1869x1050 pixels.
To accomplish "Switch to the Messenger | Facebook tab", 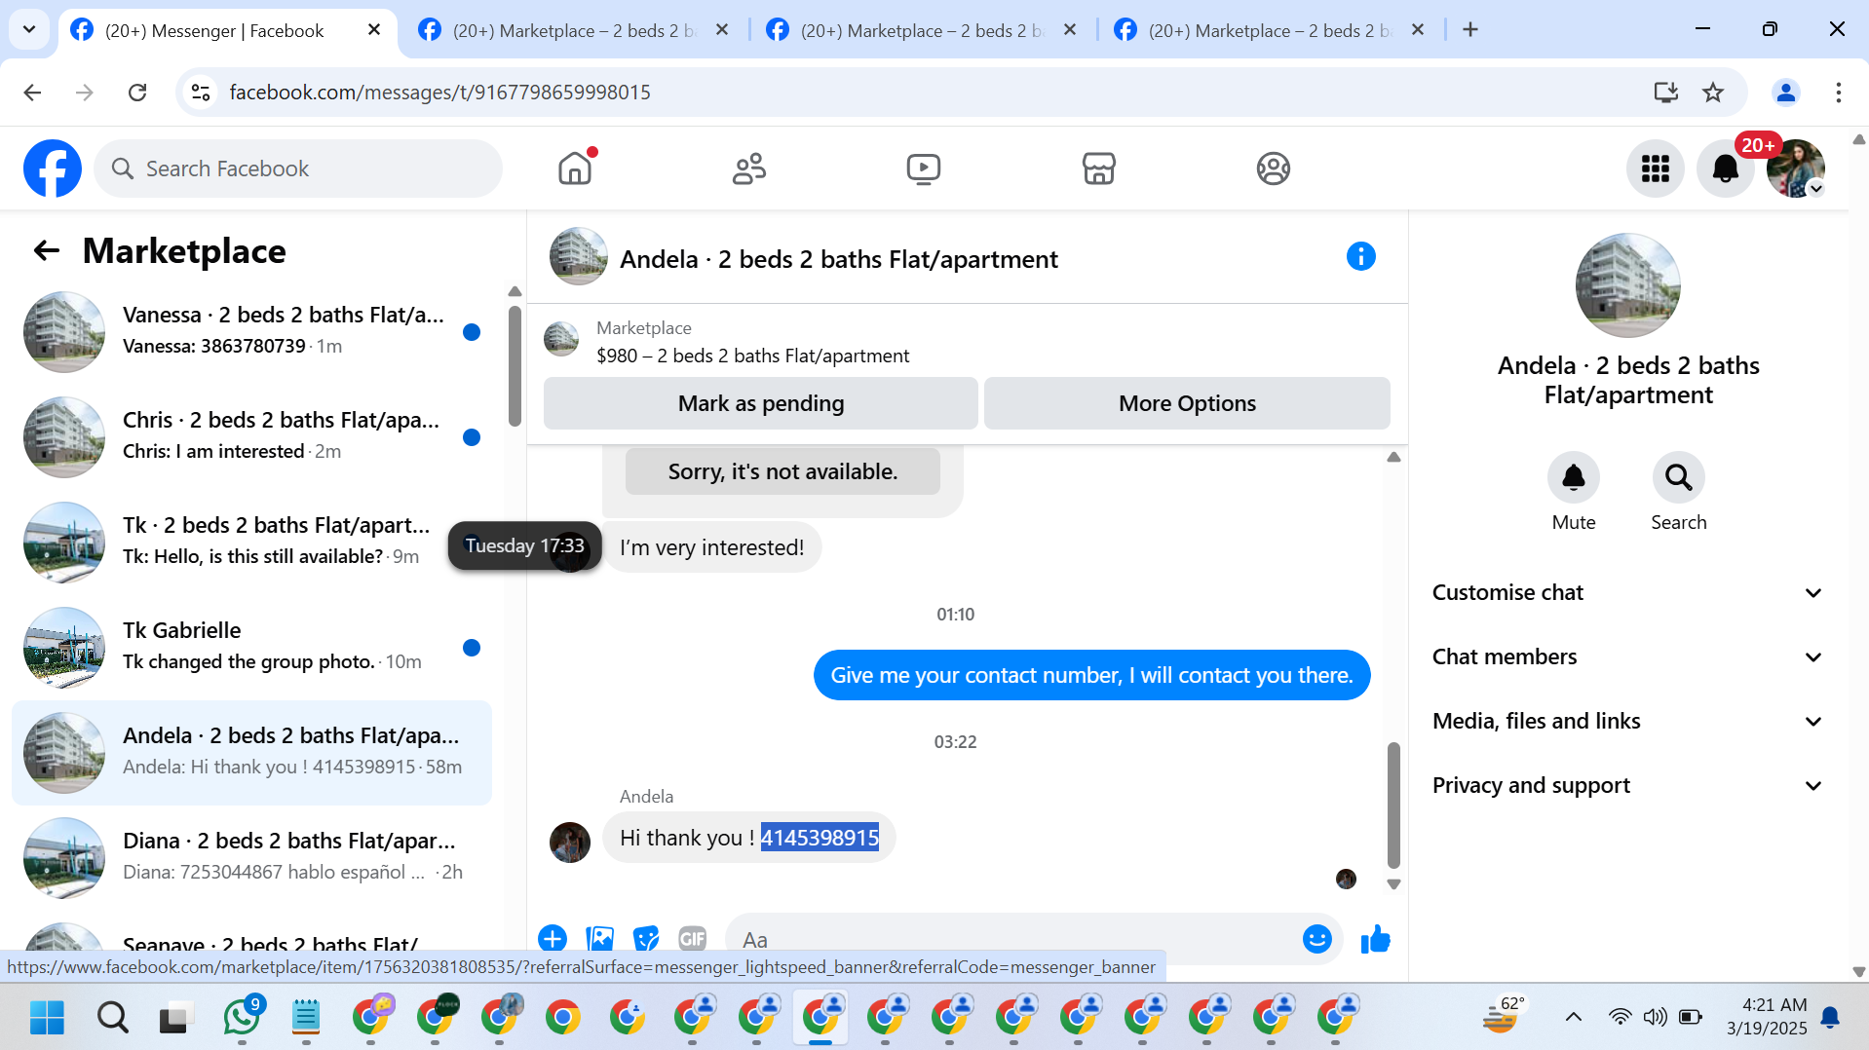I will 214,30.
